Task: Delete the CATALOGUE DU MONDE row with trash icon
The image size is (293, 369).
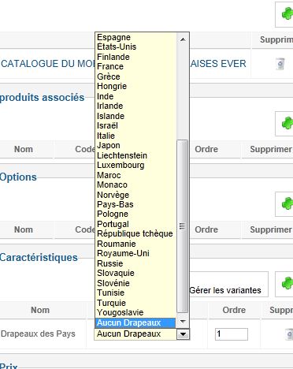Action: tap(280, 64)
